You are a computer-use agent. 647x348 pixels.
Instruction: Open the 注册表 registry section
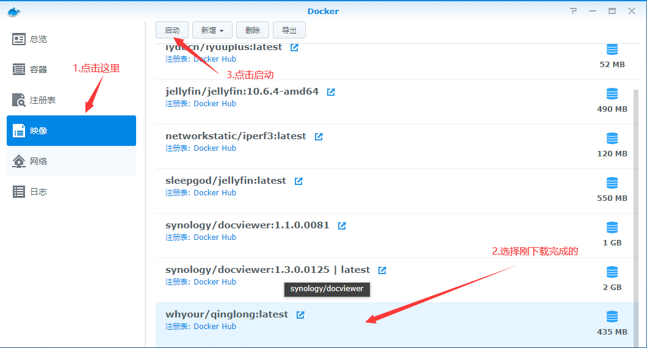(x=71, y=100)
